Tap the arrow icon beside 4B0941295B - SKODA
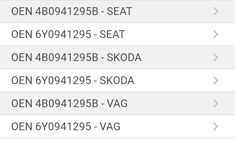This screenshot has height=151, width=235. pos(215,57)
